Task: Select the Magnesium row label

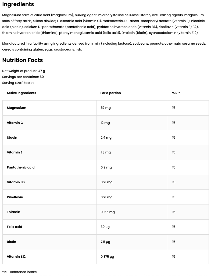Action: (x=16, y=108)
